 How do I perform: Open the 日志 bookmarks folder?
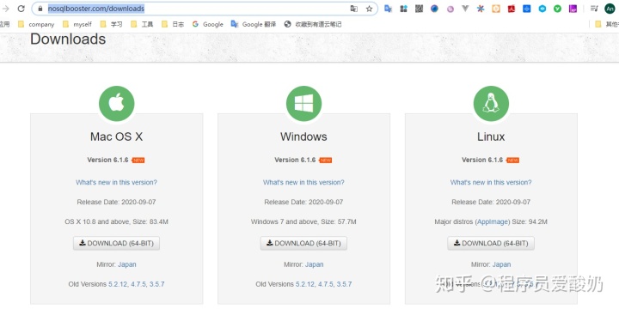click(173, 24)
